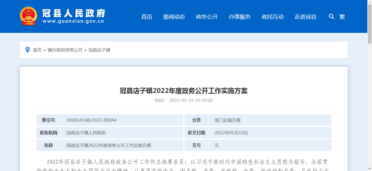Image resolution: width=372 pixels, height=171 pixels.
Task: Click the article title heading
Action: tap(184, 91)
